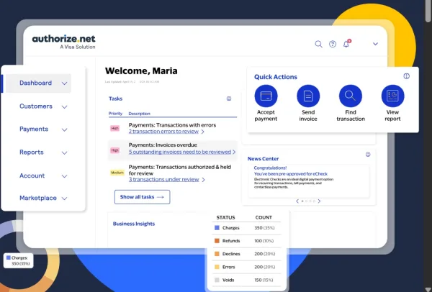Image resolution: width=432 pixels, height=292 pixels.
Task: Open 'You've been pre-approved for eCheck' headline
Action: (x=291, y=174)
